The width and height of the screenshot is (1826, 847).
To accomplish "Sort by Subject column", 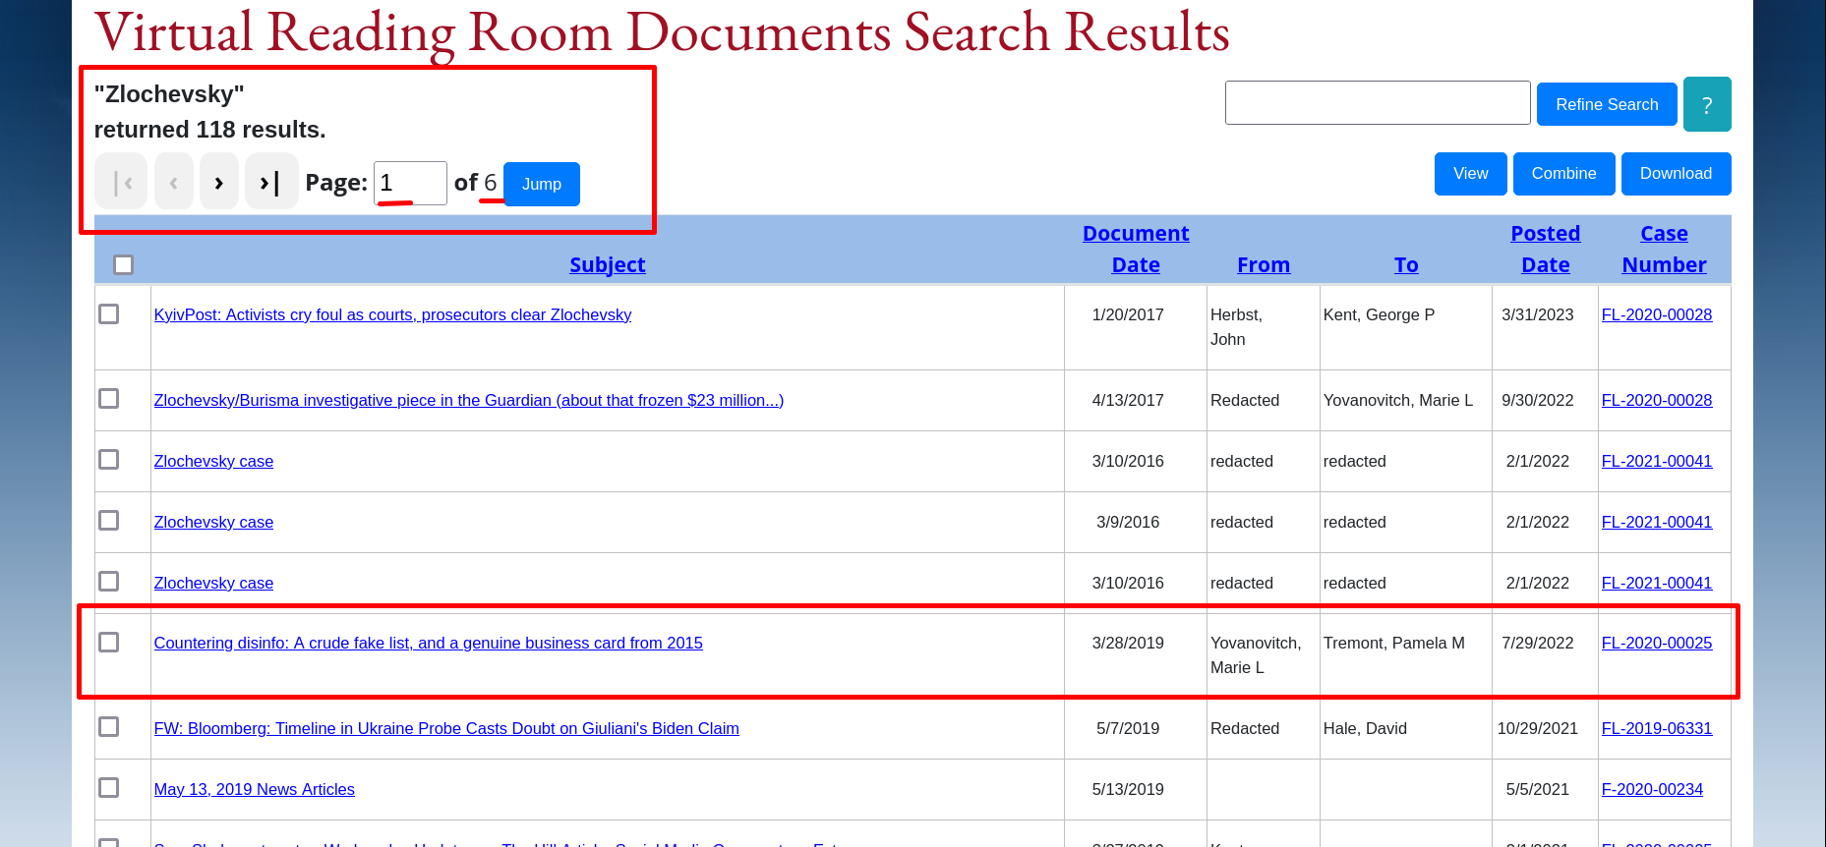I will tap(608, 264).
